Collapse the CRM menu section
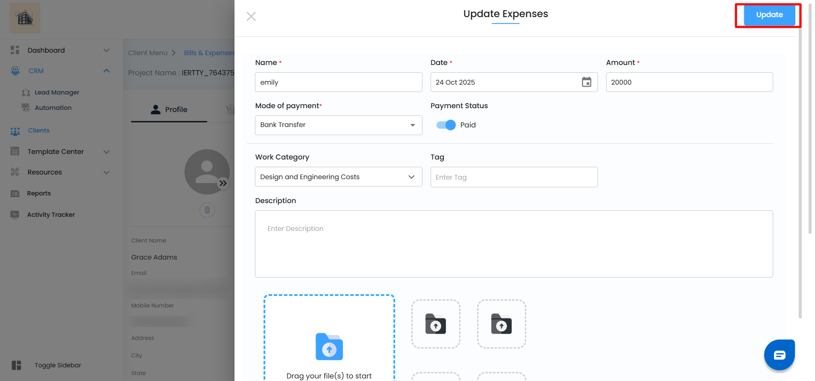The height and width of the screenshot is (381, 815). tap(106, 71)
